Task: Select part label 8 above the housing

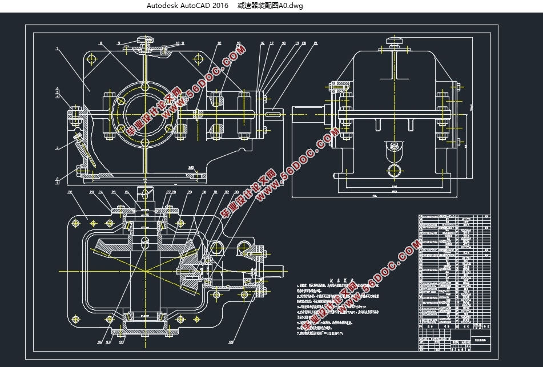Action: [x=100, y=43]
